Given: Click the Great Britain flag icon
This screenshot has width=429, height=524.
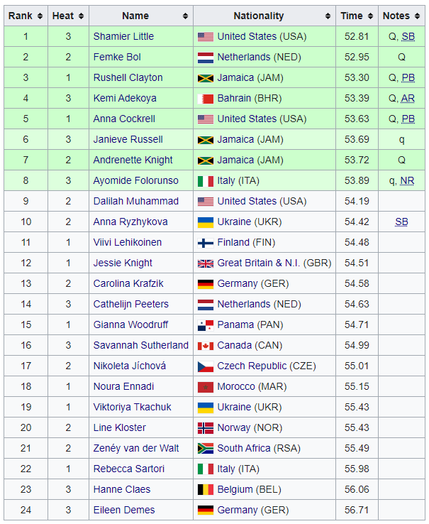Looking at the screenshot, I should point(205,263).
